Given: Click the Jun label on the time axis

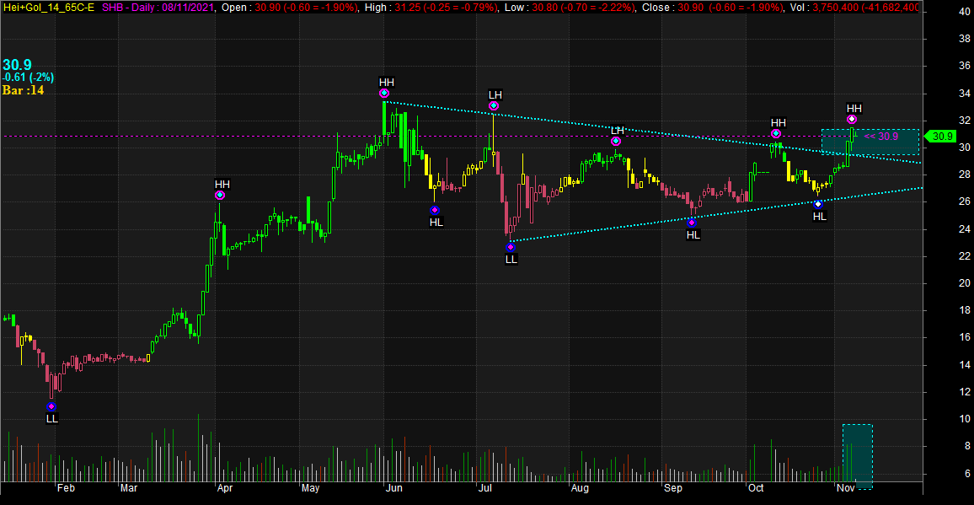Looking at the screenshot, I should tap(393, 488).
